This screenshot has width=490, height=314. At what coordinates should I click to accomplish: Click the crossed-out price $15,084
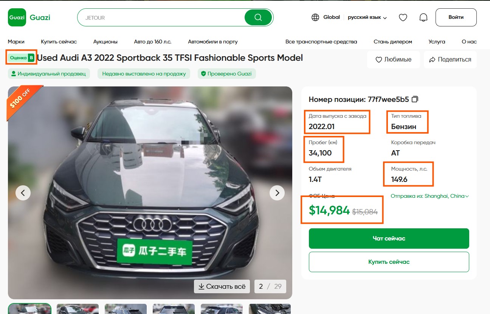[x=365, y=212]
